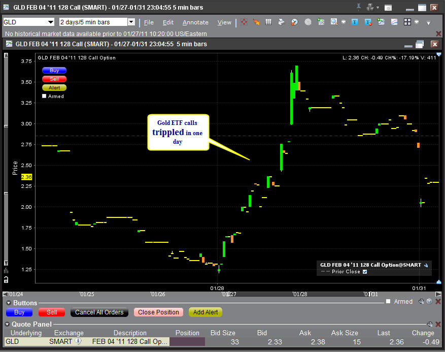Click the Last price 2.36 in quote row

396,342
